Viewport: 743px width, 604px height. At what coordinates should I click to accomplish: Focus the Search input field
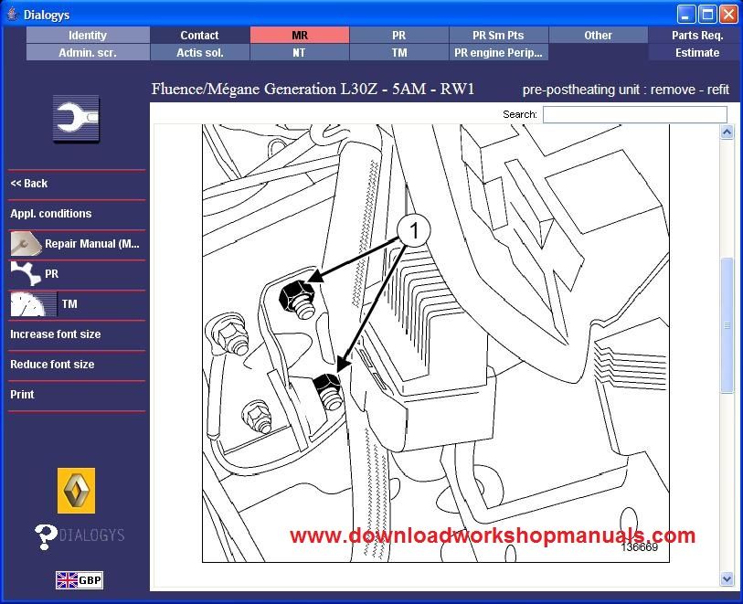point(635,114)
